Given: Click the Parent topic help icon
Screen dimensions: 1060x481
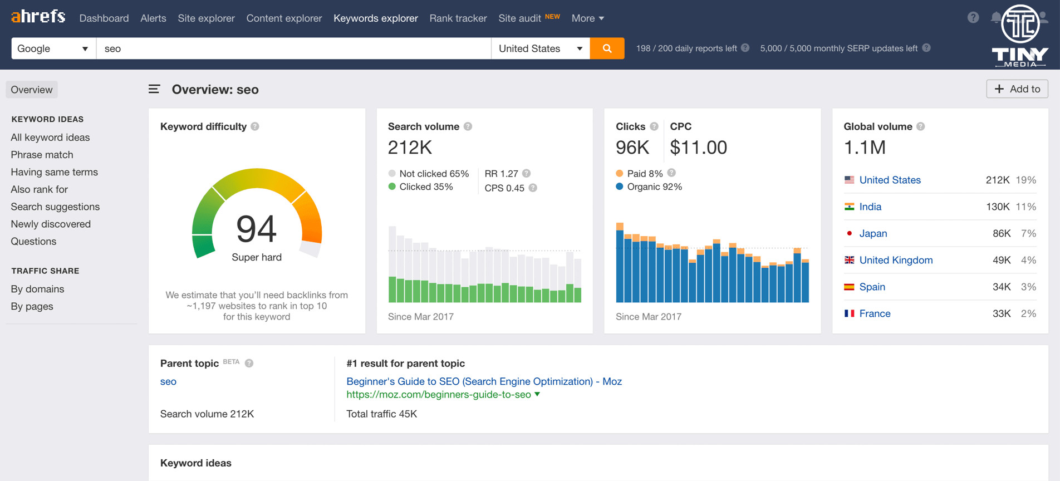Looking at the screenshot, I should (249, 363).
